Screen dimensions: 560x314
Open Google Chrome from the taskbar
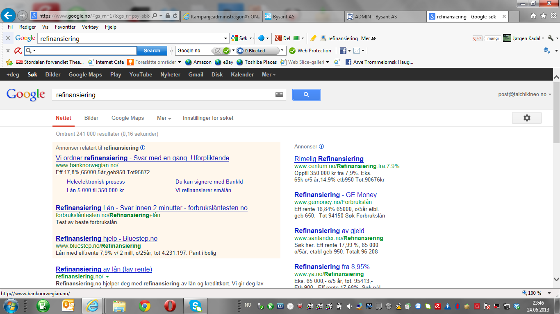pyautogui.click(x=144, y=306)
